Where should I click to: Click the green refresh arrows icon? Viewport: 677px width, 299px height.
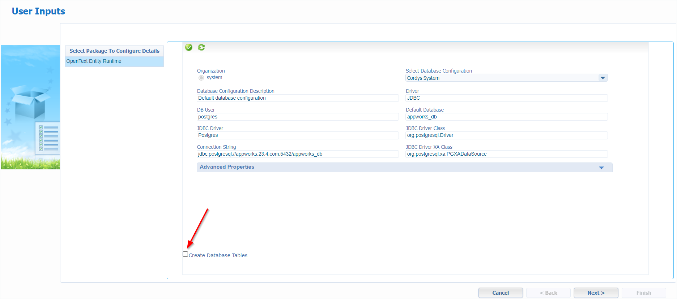(201, 47)
